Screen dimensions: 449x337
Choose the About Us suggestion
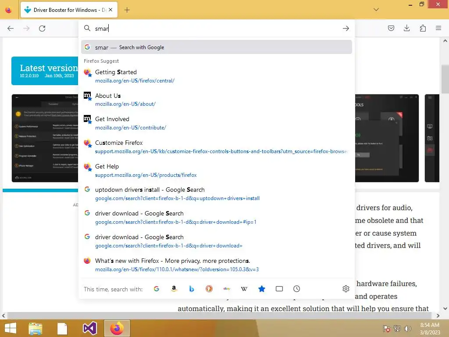[x=217, y=100]
